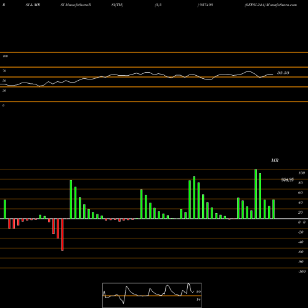The height and width of the screenshot is (308, 308).
Task: Click the MR axis label -60
Action: coord(301,252)
